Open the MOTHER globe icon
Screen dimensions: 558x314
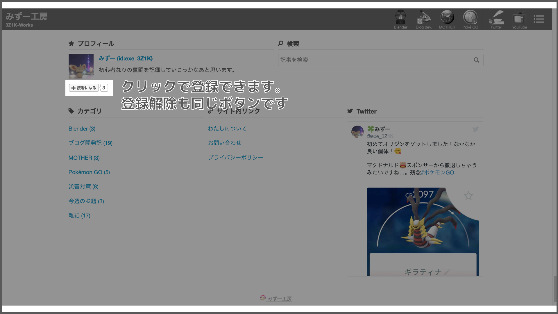click(x=447, y=19)
